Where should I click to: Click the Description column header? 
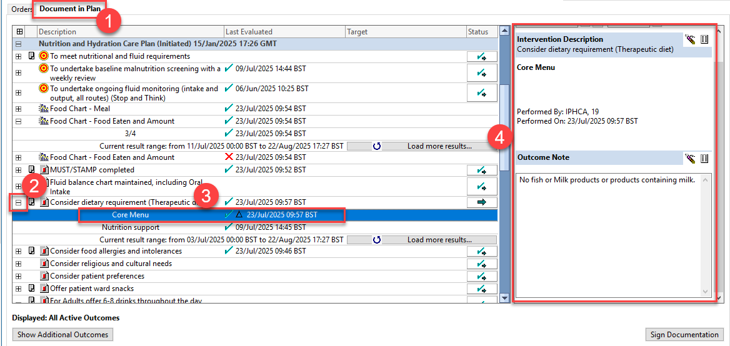click(x=131, y=32)
